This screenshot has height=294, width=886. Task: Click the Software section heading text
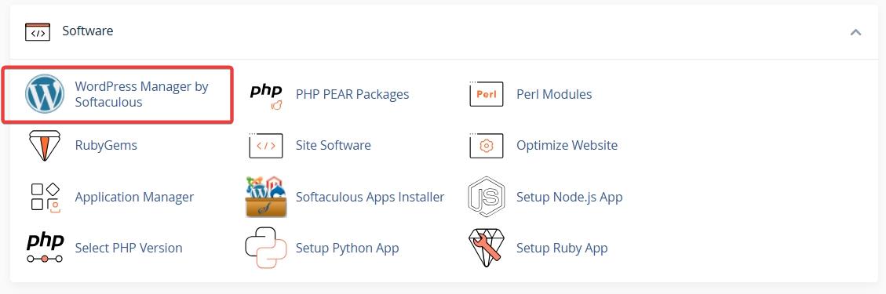88,31
